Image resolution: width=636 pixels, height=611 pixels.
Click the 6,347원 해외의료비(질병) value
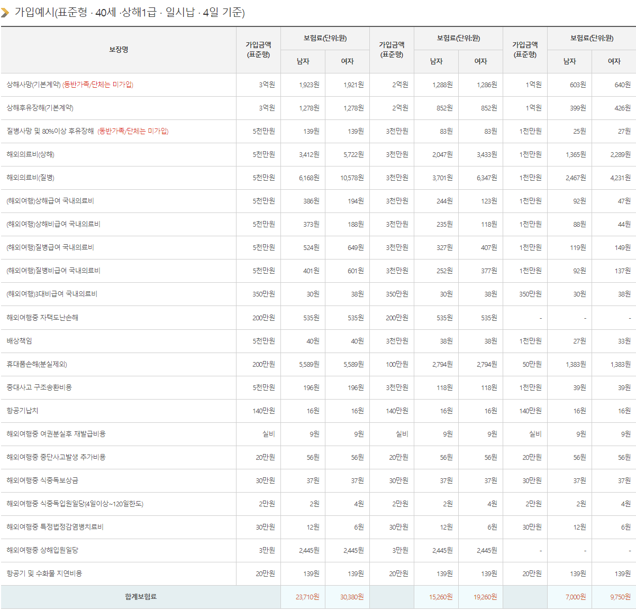pyautogui.click(x=487, y=178)
